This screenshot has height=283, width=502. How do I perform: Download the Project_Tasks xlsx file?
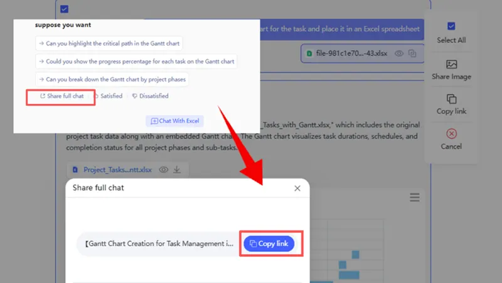177,170
